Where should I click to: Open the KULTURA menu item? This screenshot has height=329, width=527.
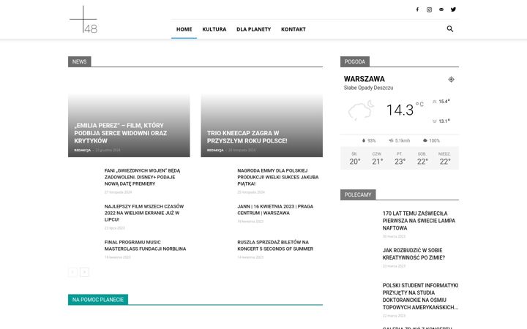(x=214, y=29)
